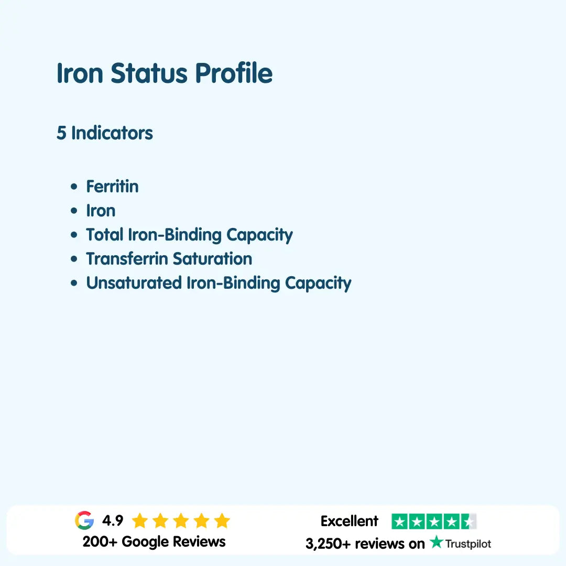Click the half-filled last Trustpilot rating star

(469, 521)
